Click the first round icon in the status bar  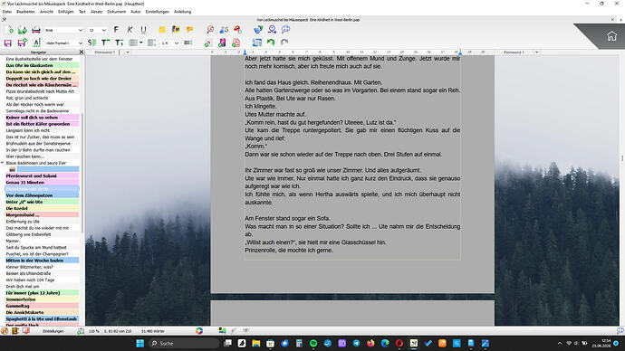(x=5, y=331)
